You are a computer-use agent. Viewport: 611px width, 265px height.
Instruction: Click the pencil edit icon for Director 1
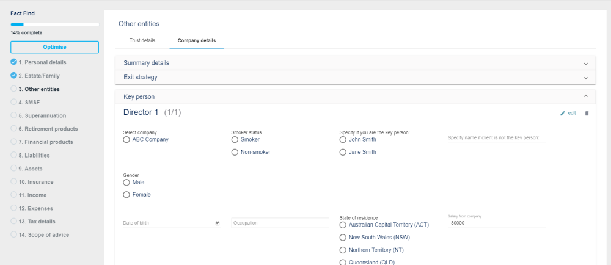563,113
